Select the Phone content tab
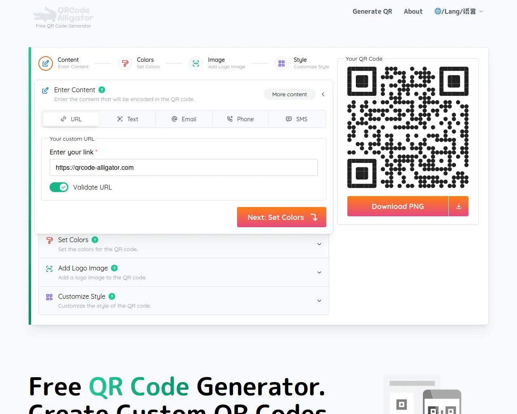 coord(240,119)
